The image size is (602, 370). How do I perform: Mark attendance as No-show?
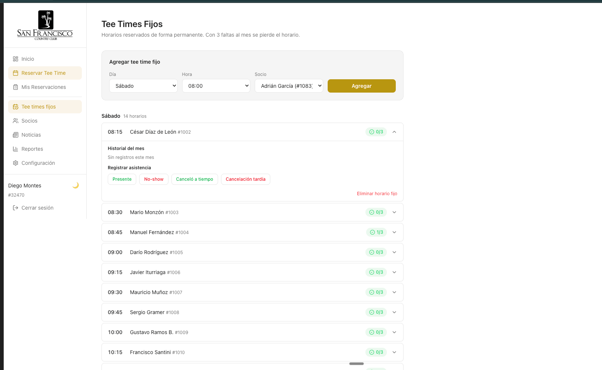pyautogui.click(x=154, y=179)
